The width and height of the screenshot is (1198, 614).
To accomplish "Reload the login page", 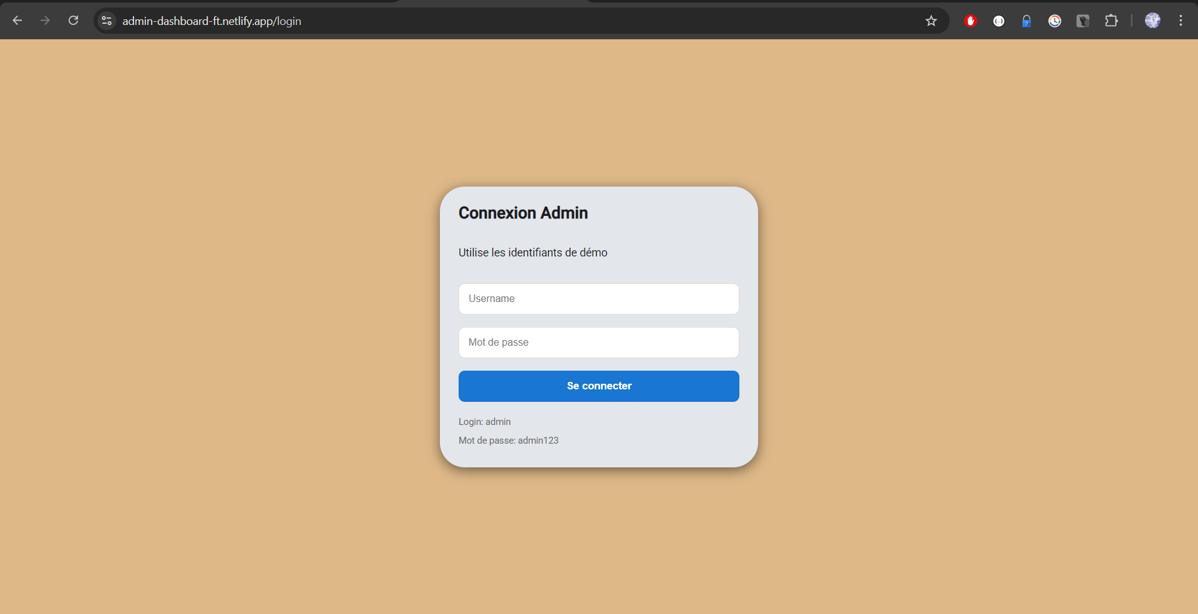I will coord(73,21).
